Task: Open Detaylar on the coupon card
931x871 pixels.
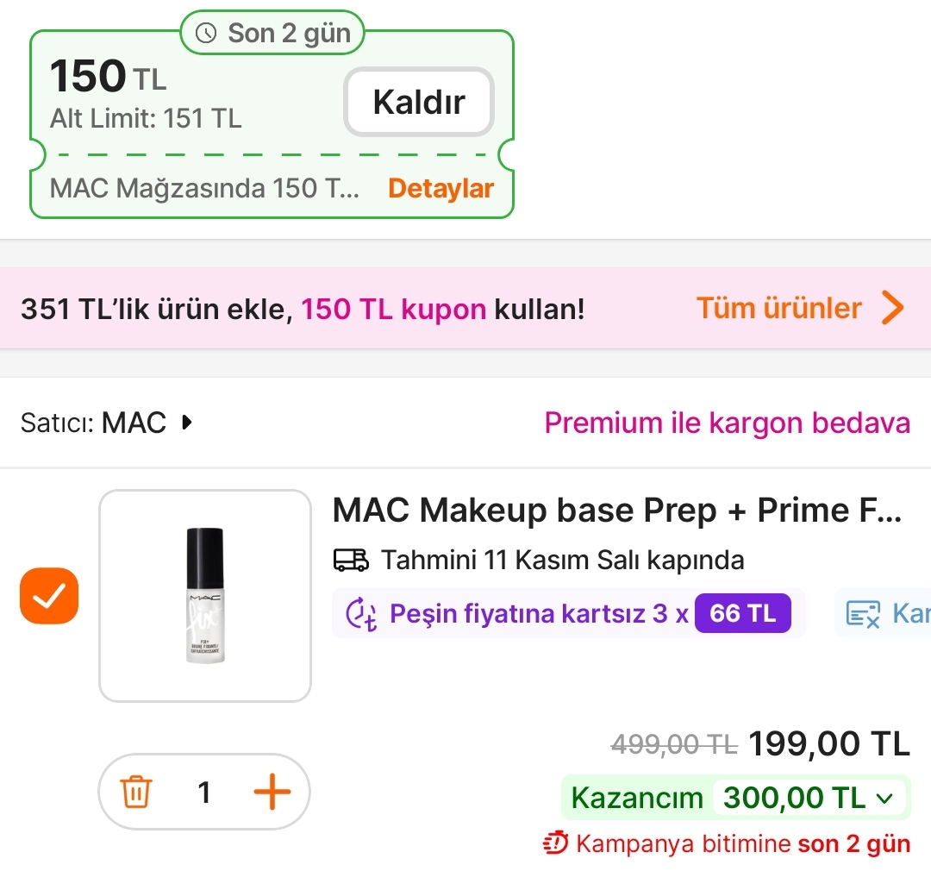Action: 441,188
